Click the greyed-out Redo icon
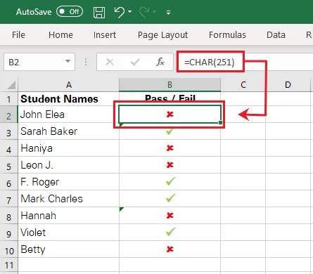313x274 pixels. [144, 12]
